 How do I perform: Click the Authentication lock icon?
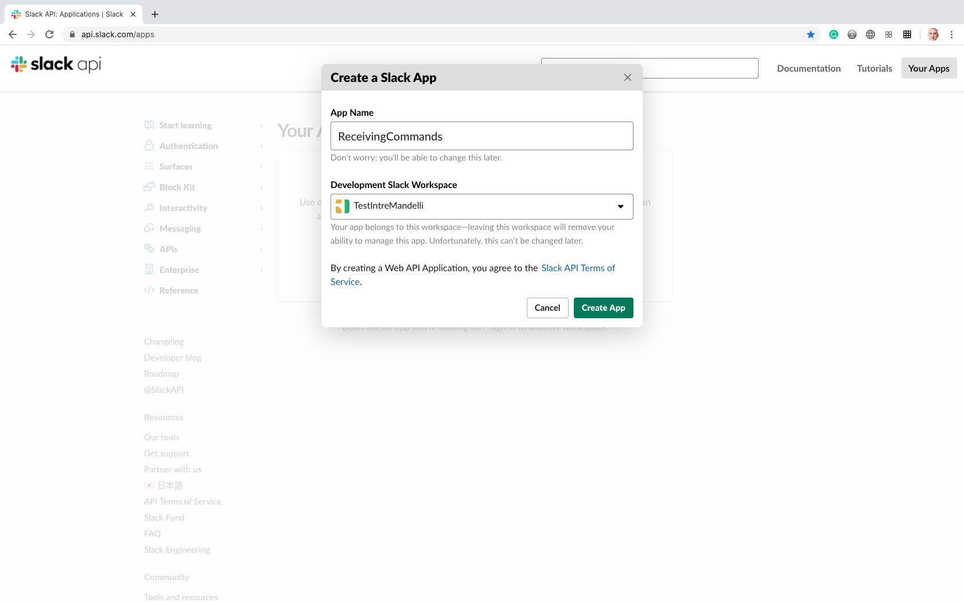coord(149,146)
